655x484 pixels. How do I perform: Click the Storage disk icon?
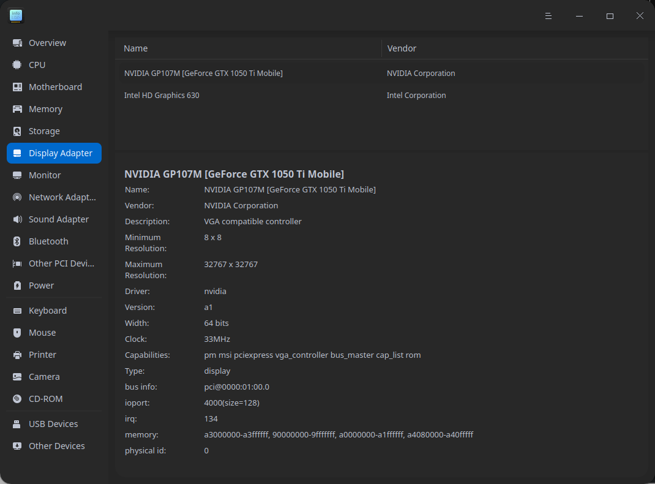pos(17,131)
